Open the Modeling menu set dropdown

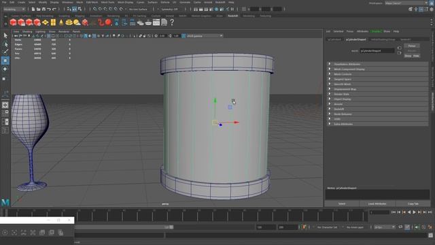coord(14,9)
